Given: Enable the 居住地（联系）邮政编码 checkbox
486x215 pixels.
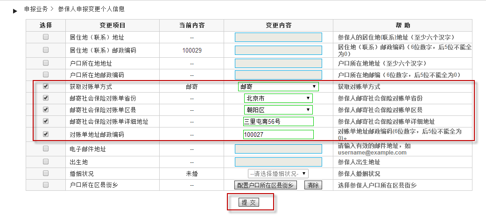Looking at the screenshot, I should tap(46, 50).
